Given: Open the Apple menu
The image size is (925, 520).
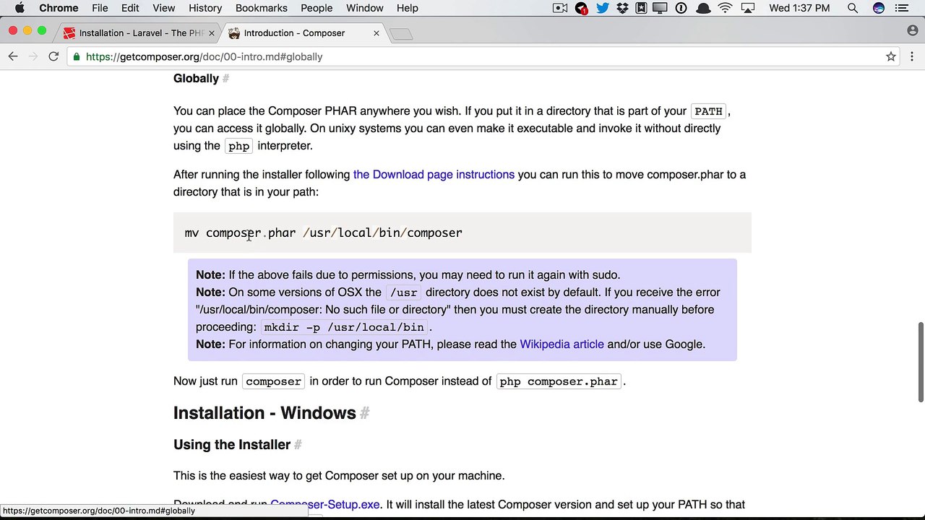Looking at the screenshot, I should 20,8.
